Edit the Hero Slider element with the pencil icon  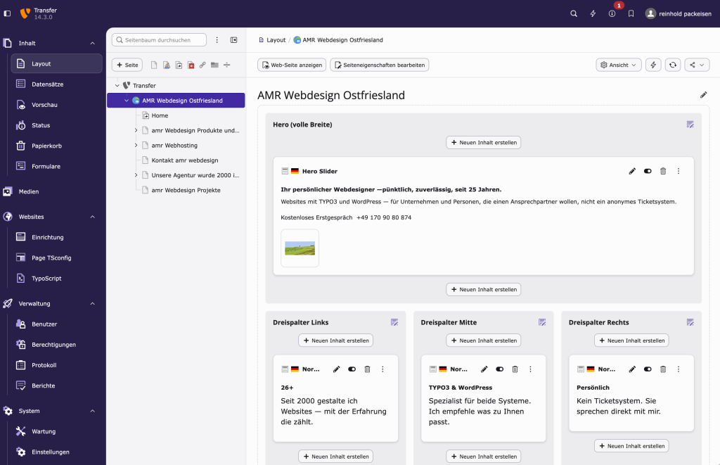[632, 170]
